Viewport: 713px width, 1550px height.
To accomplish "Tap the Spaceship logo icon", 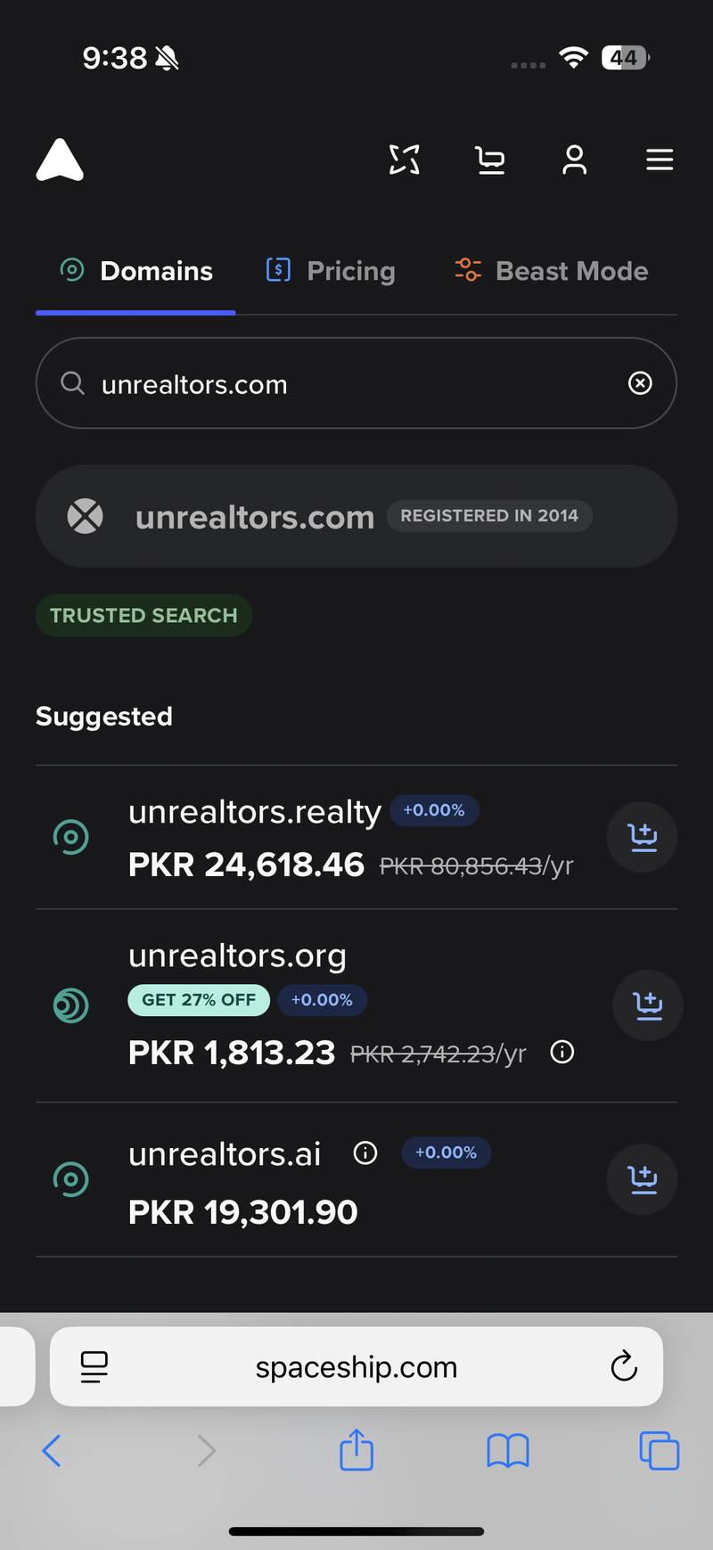I will click(60, 160).
